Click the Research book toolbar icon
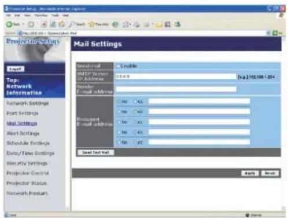The width and height of the screenshot is (288, 218). coord(168,24)
